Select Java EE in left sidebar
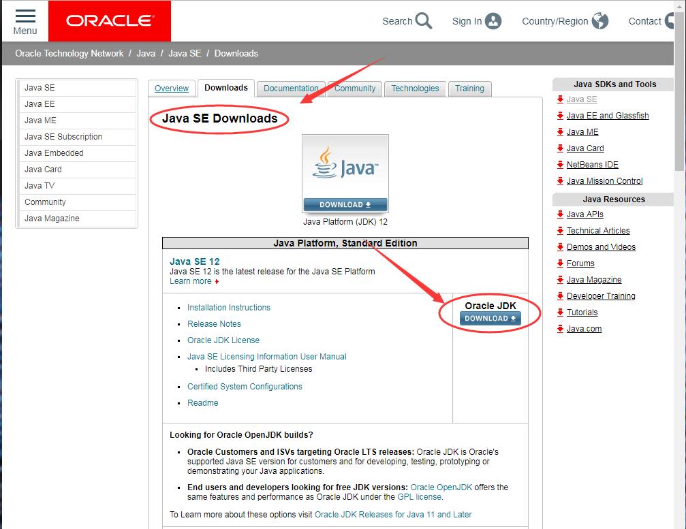The height and width of the screenshot is (529, 686). (x=78, y=104)
